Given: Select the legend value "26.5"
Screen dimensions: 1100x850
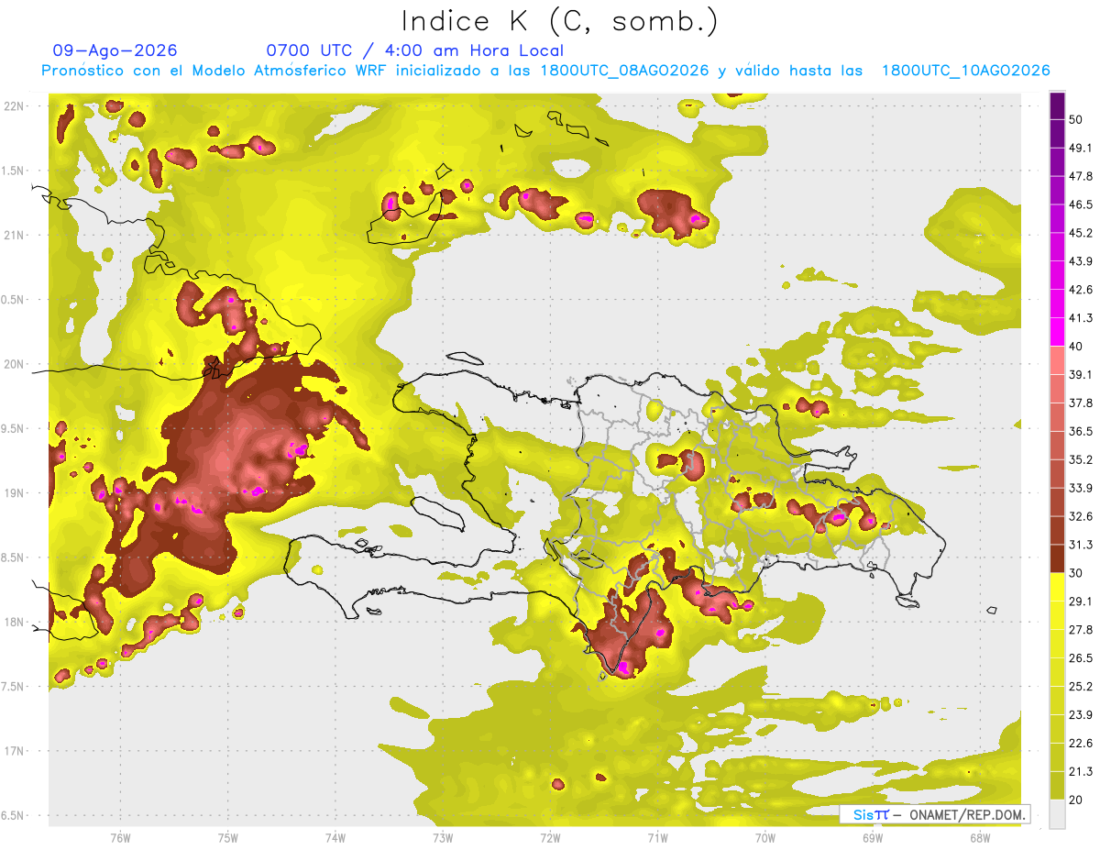Looking at the screenshot, I should [1081, 658].
